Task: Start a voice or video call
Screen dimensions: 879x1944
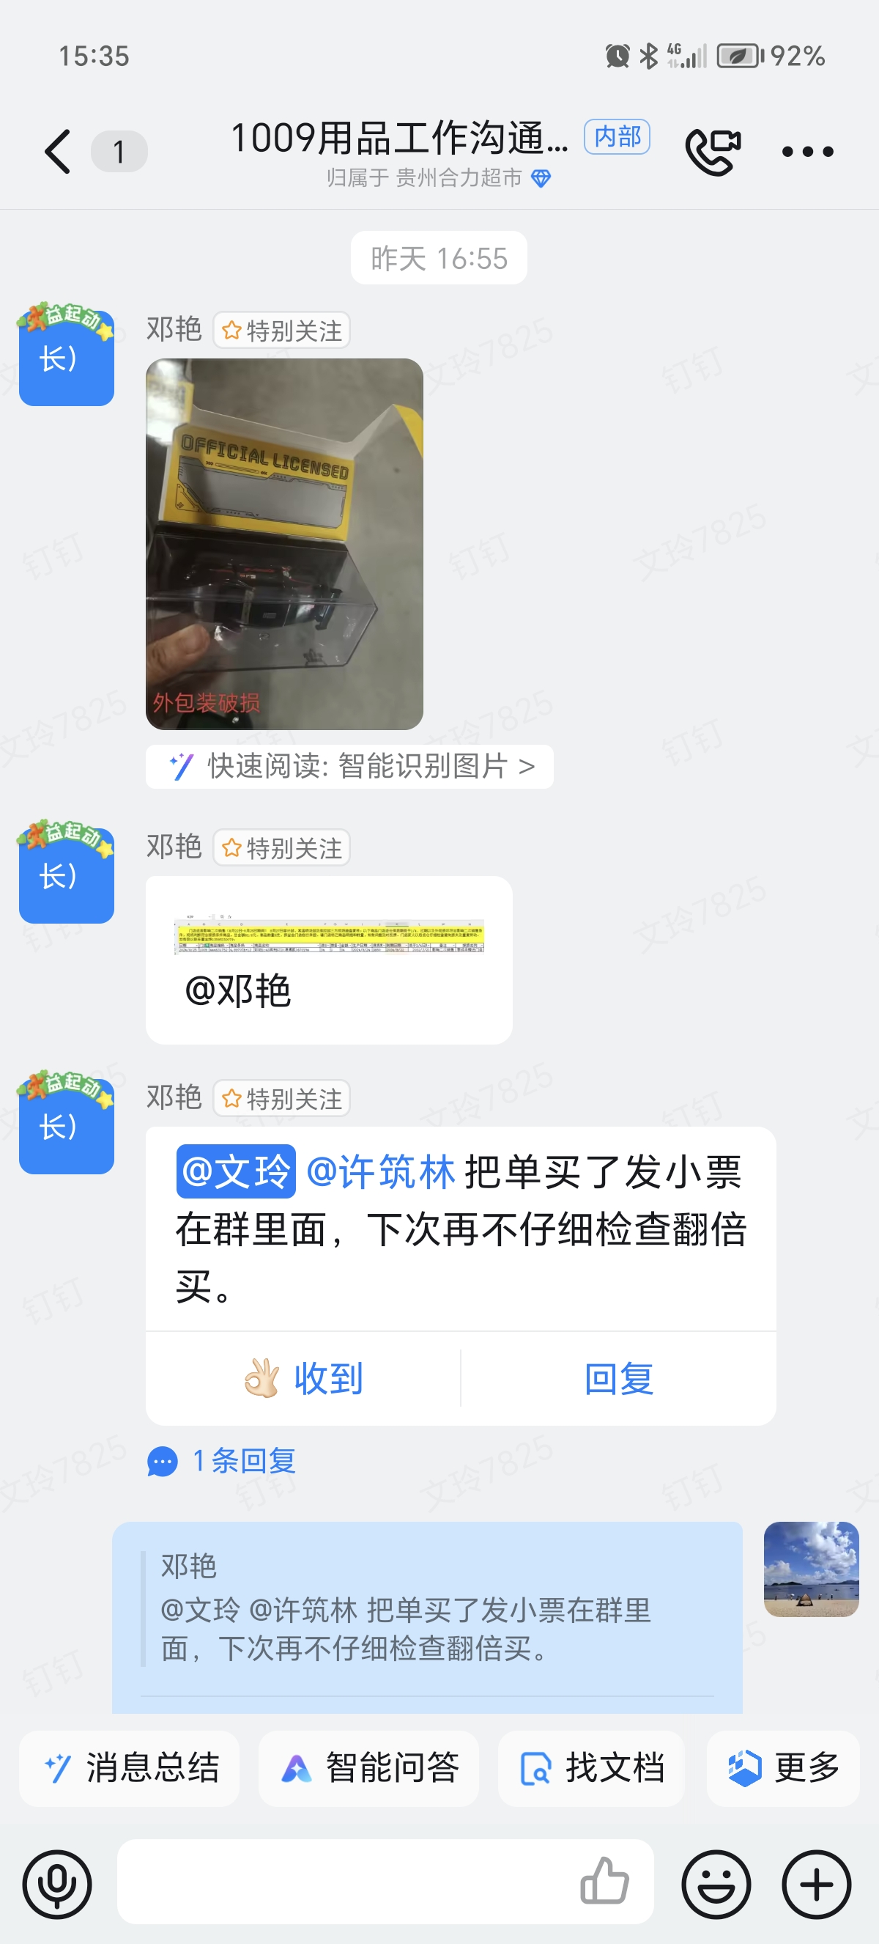Action: 713,151
